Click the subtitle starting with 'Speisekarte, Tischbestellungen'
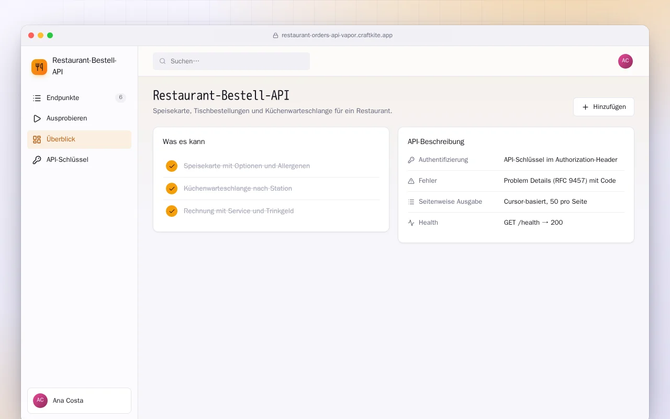 (x=272, y=111)
